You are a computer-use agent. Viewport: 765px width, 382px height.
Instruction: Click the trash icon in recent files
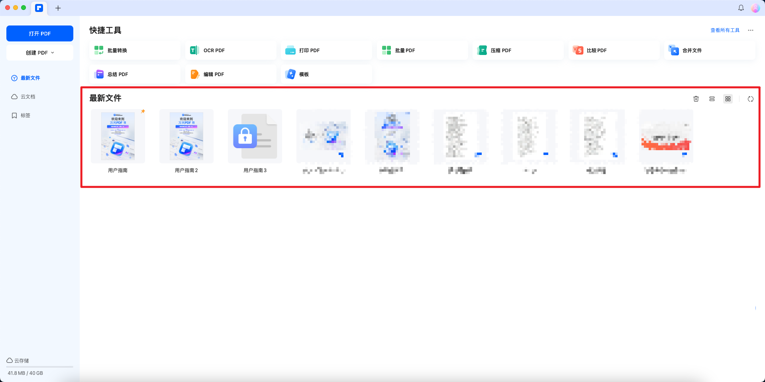(x=696, y=99)
